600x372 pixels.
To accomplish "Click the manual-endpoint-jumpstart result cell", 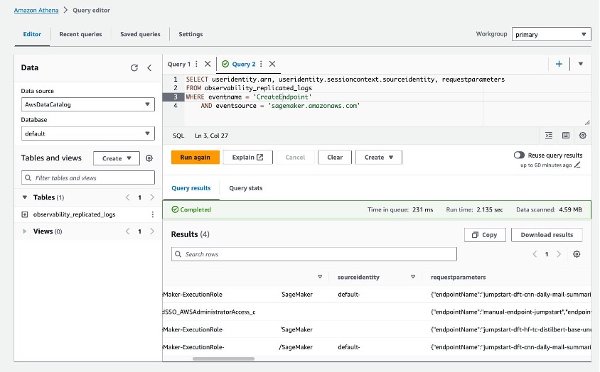I will click(x=511, y=312).
